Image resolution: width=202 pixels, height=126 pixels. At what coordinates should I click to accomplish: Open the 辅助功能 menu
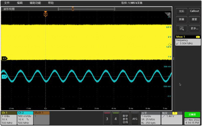click(x=35, y=3)
